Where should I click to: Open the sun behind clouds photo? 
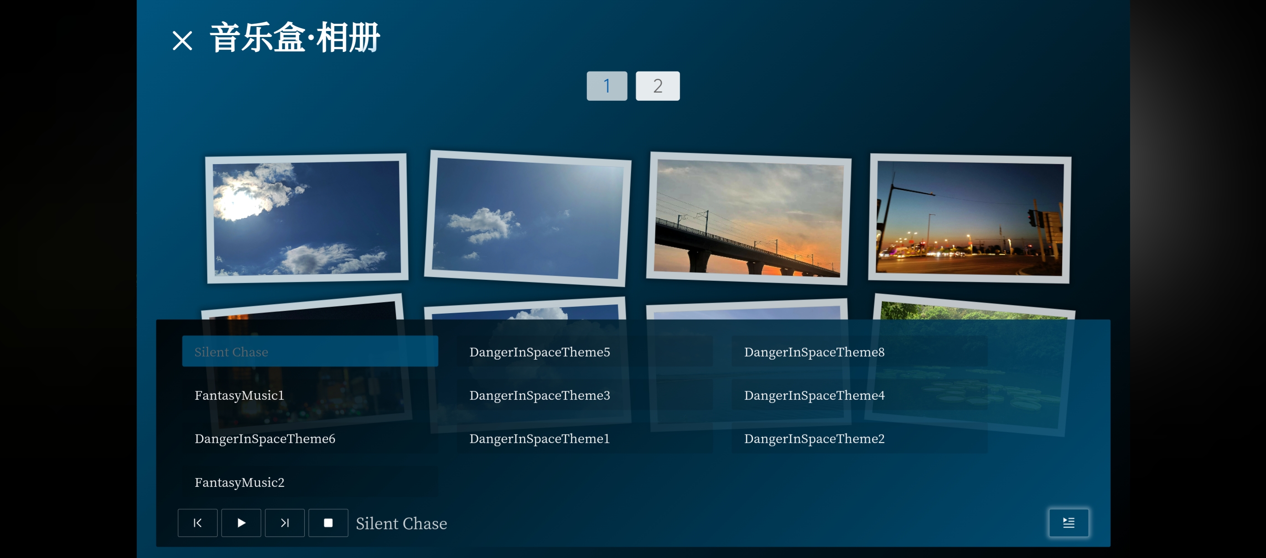coord(306,218)
